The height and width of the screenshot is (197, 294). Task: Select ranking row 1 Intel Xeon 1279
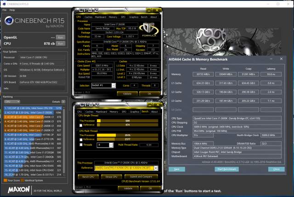tap(33, 108)
